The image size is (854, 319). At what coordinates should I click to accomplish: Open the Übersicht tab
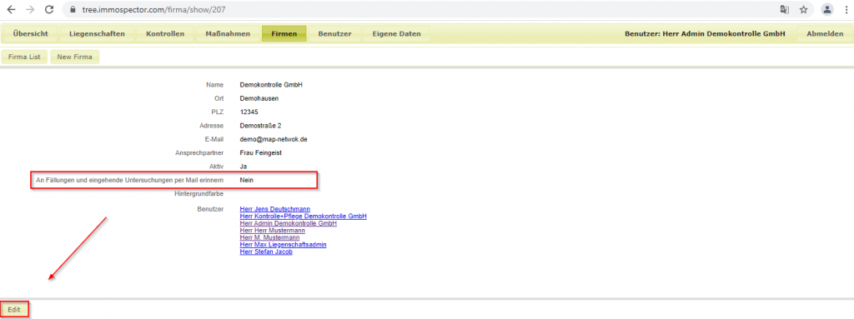(31, 34)
